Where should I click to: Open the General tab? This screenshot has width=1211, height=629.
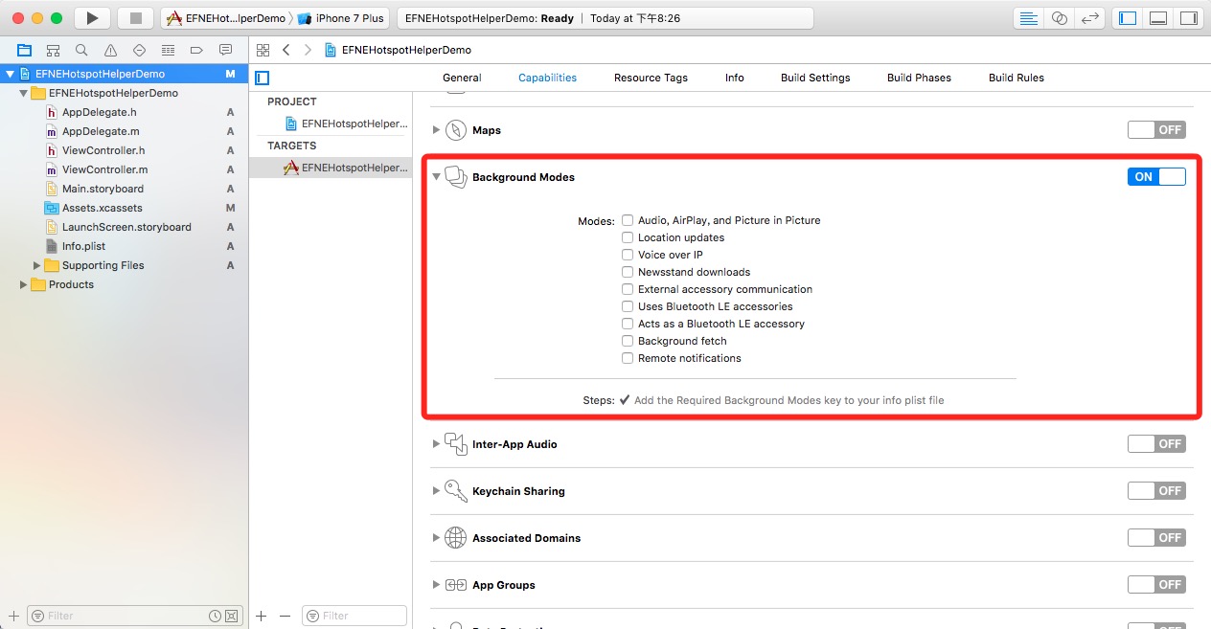(462, 78)
